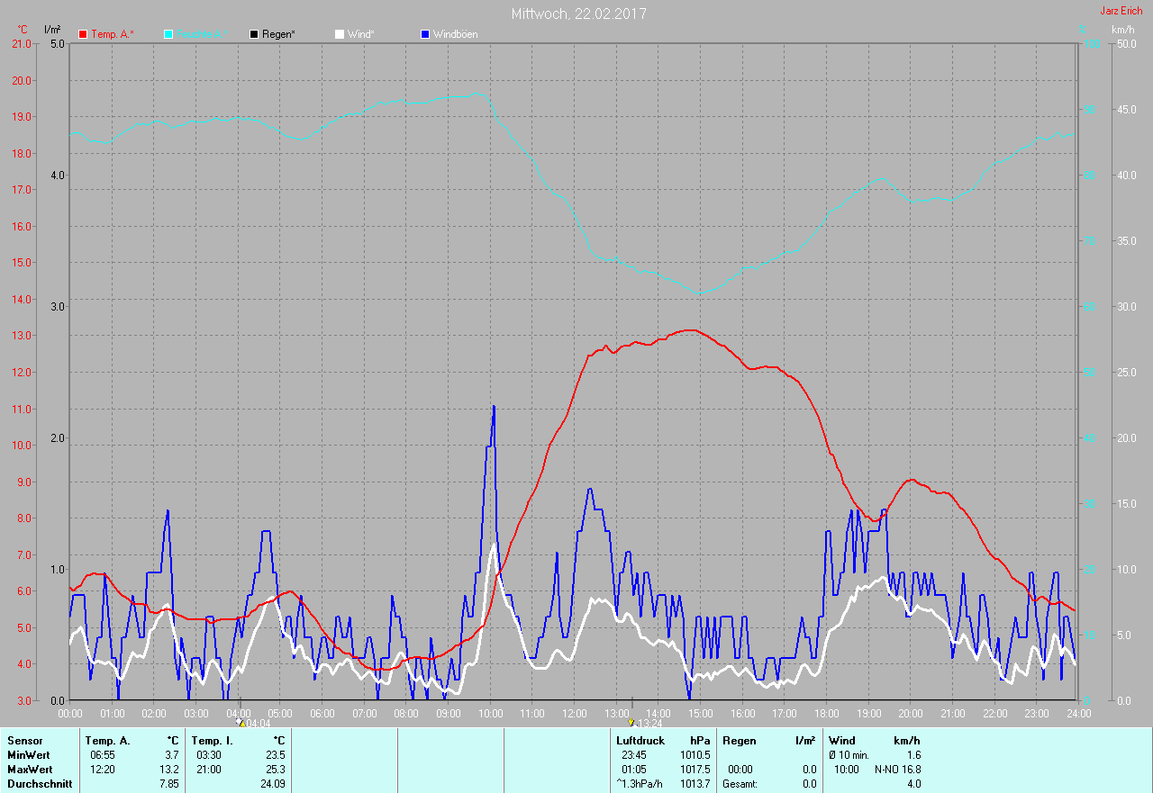Click the red Temp. A. legend square

84,34
